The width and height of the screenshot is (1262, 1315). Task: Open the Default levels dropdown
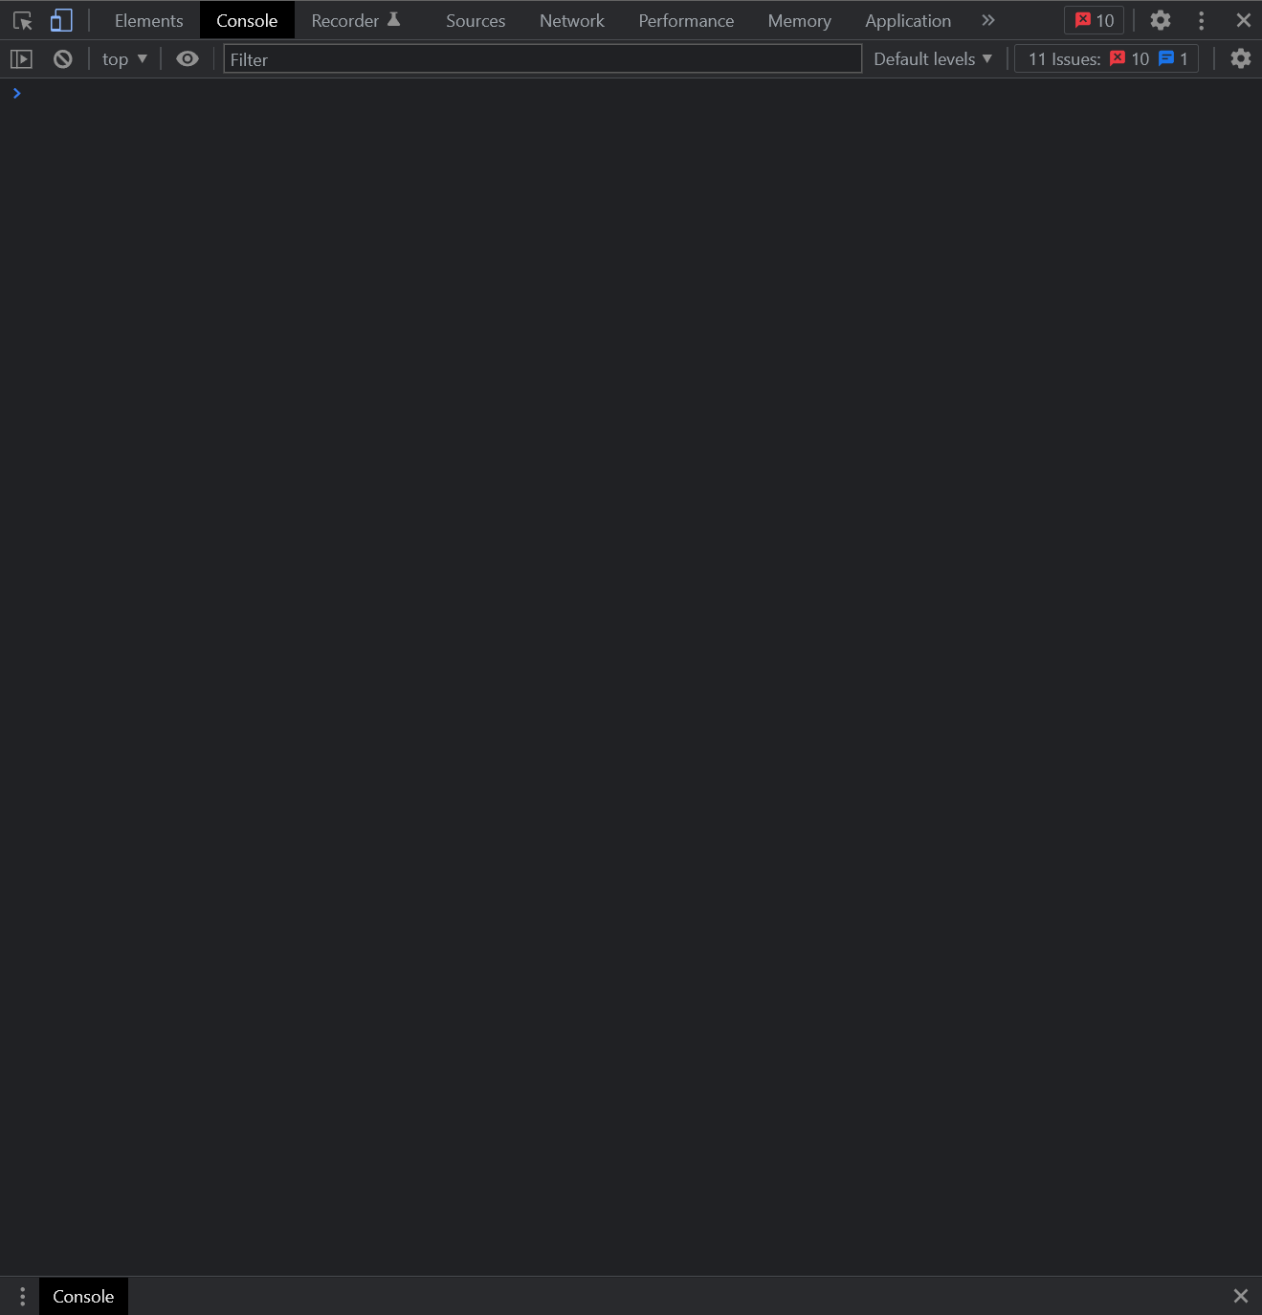[930, 58]
